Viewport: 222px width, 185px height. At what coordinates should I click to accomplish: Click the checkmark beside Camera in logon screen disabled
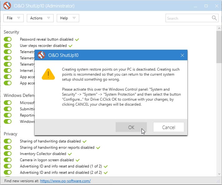point(78,160)
